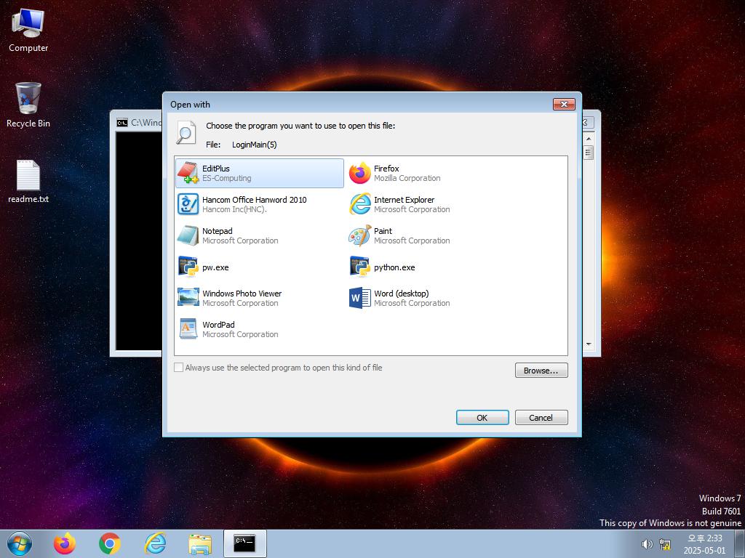Select the "Word (desktop)" program name
The height and width of the screenshot is (558, 745).
401,294
